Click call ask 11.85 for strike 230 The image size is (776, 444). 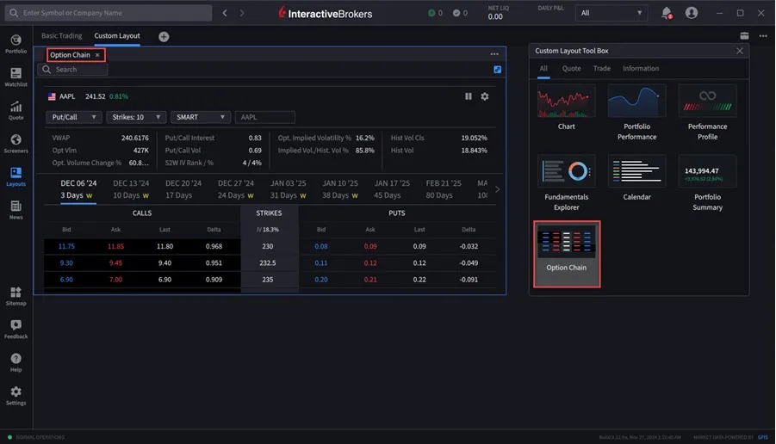pyautogui.click(x=115, y=246)
